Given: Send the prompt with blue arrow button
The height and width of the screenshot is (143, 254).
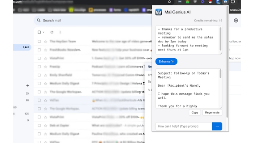Looking at the screenshot, I should pyautogui.click(x=217, y=126).
